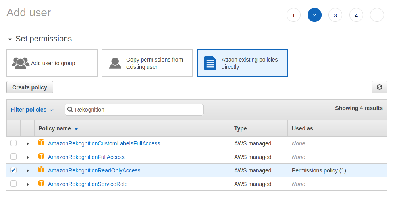399x213 pixels.
Task: Uncheck the AmazonRekognitionReadOnlyAccess checkbox
Action: click(13, 170)
